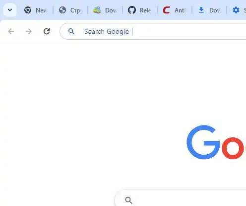Click the people favicon on the first Dow tab
The width and height of the screenshot is (246, 206).
[97, 10]
